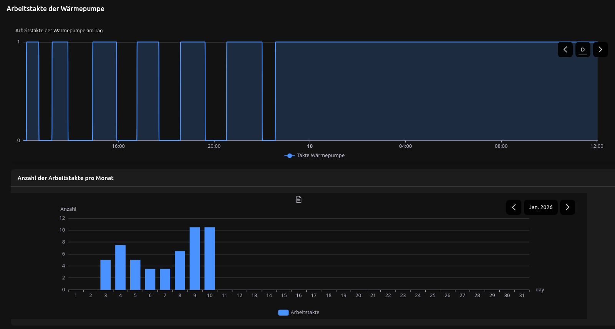Click the day 5 bar in monthly chart
The width and height of the screenshot is (615, 329).
point(135,275)
